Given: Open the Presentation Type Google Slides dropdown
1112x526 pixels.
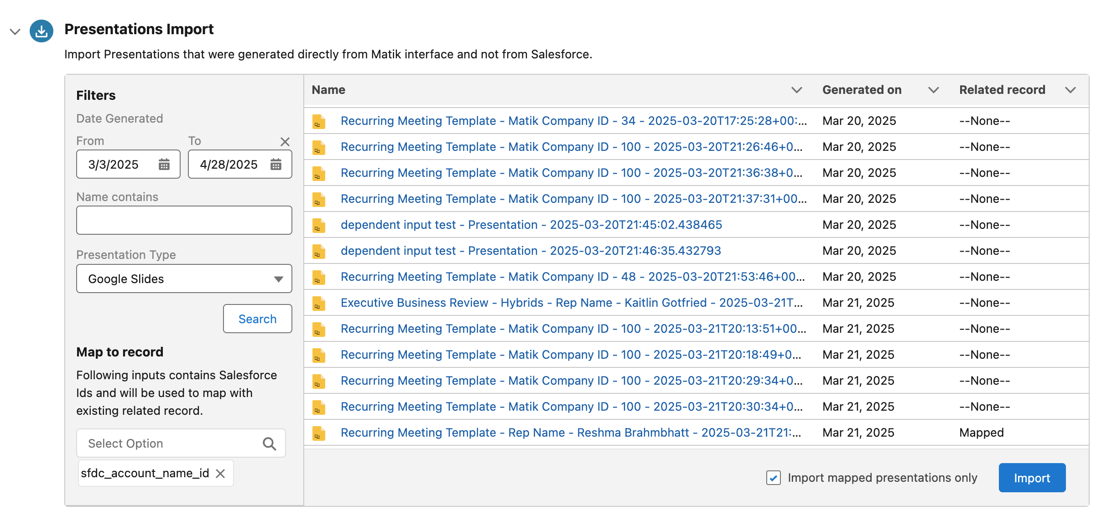Looking at the screenshot, I should (184, 278).
